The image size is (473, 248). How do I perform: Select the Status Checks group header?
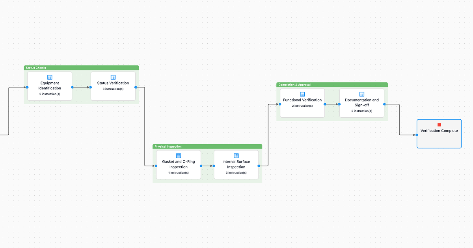click(81, 68)
